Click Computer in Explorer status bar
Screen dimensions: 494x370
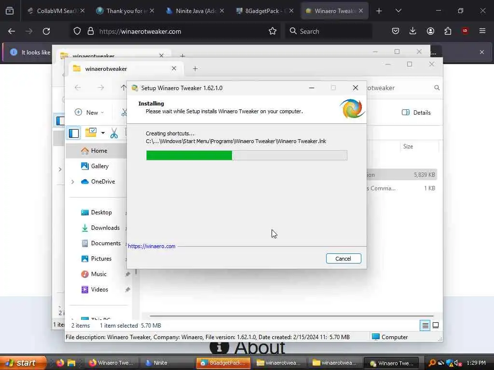(x=390, y=337)
